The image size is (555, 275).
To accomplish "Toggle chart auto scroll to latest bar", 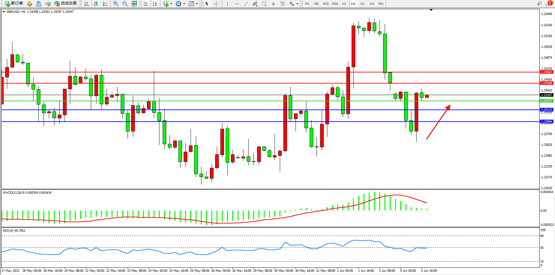I will [x=146, y=4].
